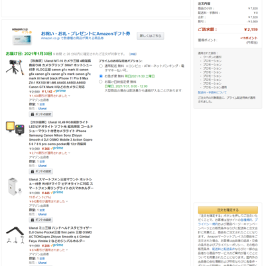Expand the discount details for phone mount item

48,202
